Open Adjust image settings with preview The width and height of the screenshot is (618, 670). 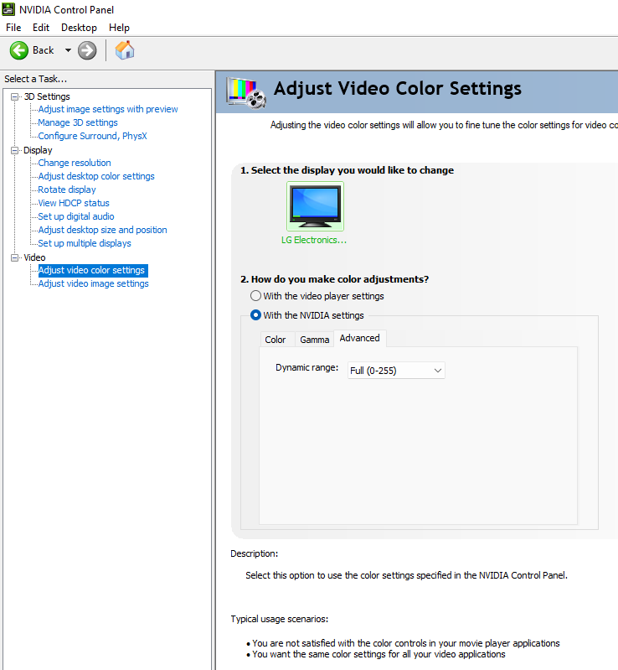pyautogui.click(x=108, y=109)
